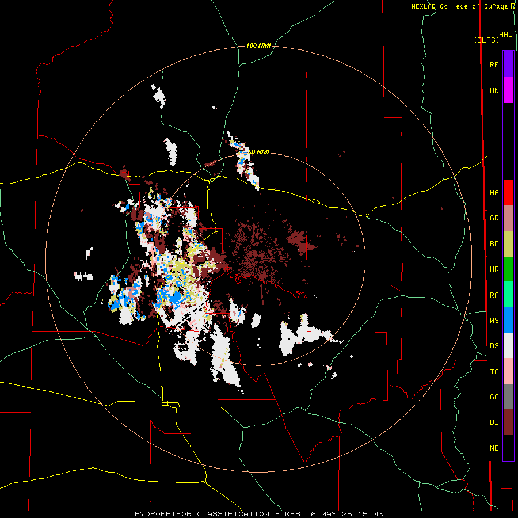The width and height of the screenshot is (518, 518).
Task: Click the red HA hail color swatch
Action: (508, 192)
